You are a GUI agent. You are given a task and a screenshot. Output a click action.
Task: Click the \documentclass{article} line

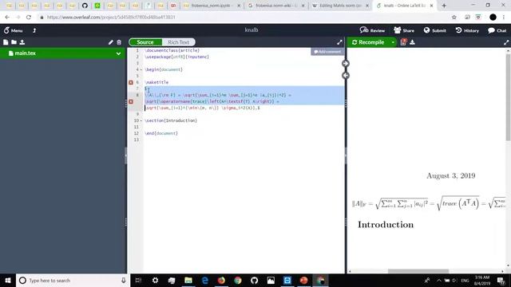[x=172, y=50]
